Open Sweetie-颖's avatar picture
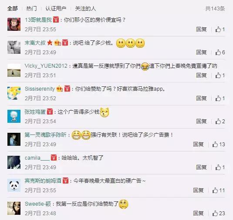233x220 pixels. (14, 208)
